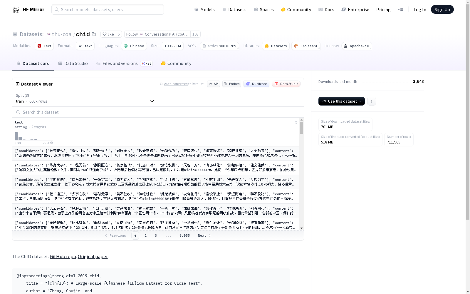The image size is (470, 294).
Task: Open the Original paper link
Action: click(93, 256)
